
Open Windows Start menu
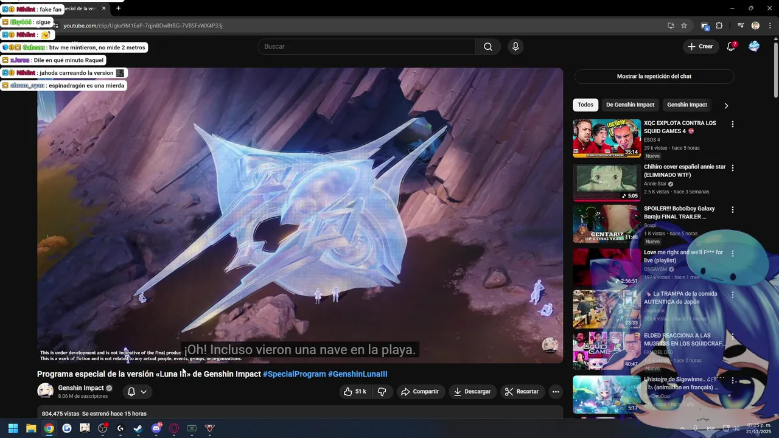[13, 428]
